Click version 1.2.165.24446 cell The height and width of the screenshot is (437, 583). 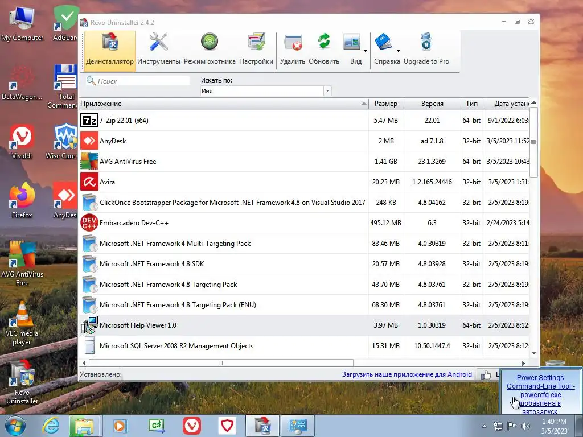tap(432, 182)
